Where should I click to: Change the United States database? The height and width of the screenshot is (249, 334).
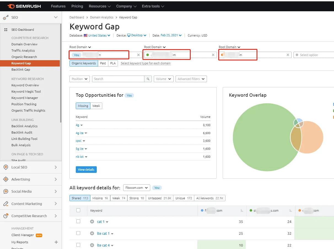pyautogui.click(x=99, y=35)
